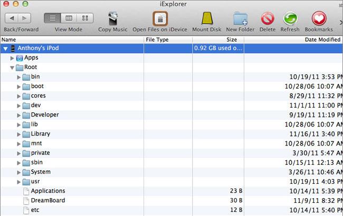This screenshot has height=216, width=343.
Task: Expand the sbin folder triangle
Action: click(x=19, y=163)
